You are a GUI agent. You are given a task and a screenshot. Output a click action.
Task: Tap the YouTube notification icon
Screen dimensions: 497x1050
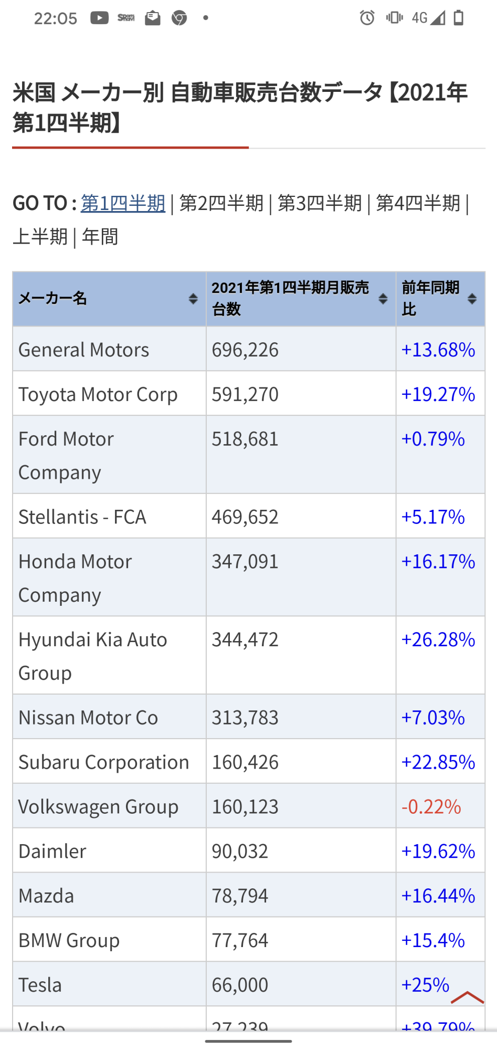click(99, 18)
